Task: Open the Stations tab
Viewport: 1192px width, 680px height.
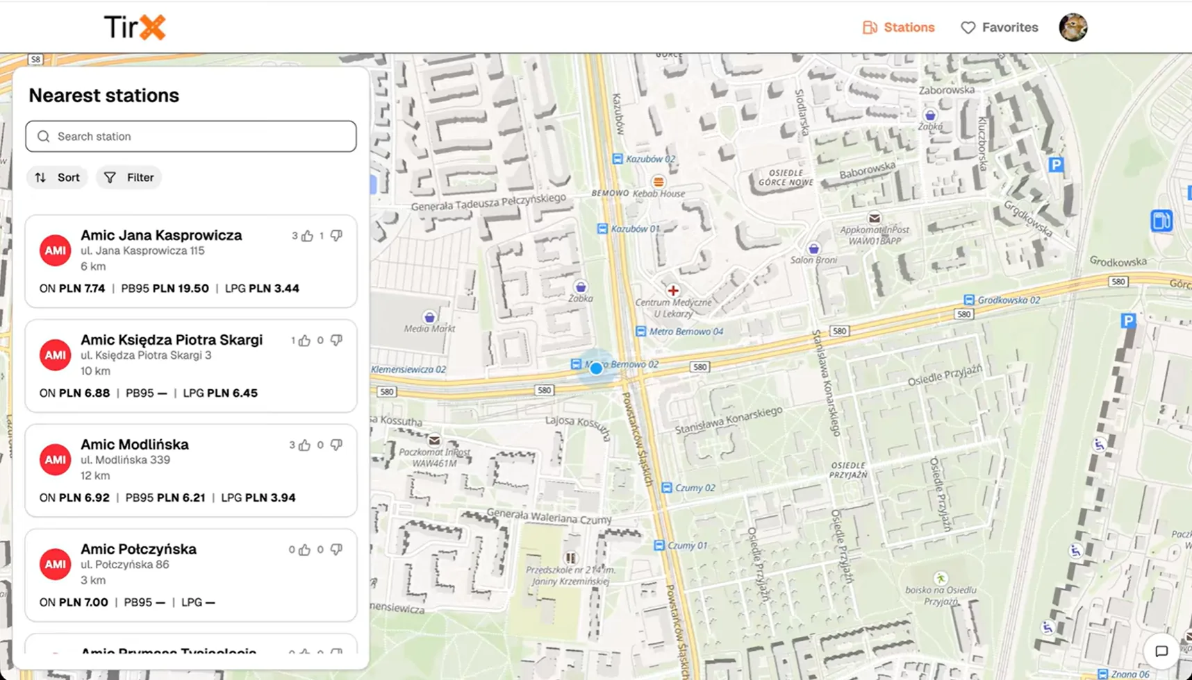Action: pyautogui.click(x=898, y=27)
